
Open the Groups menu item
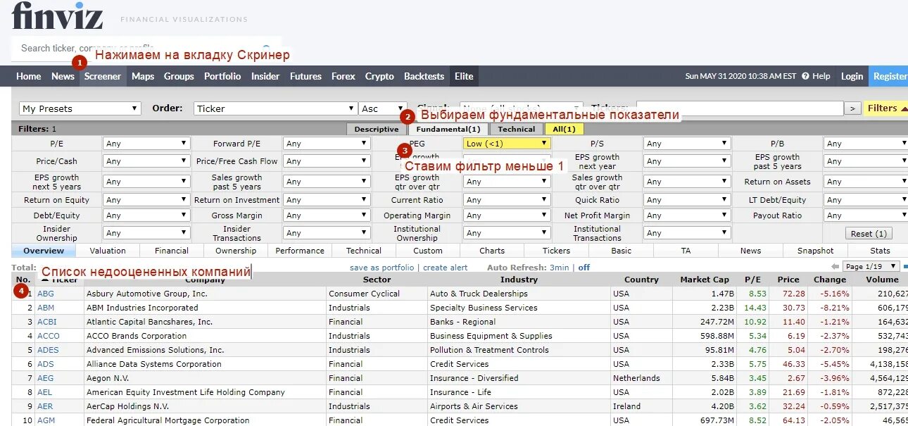point(179,76)
